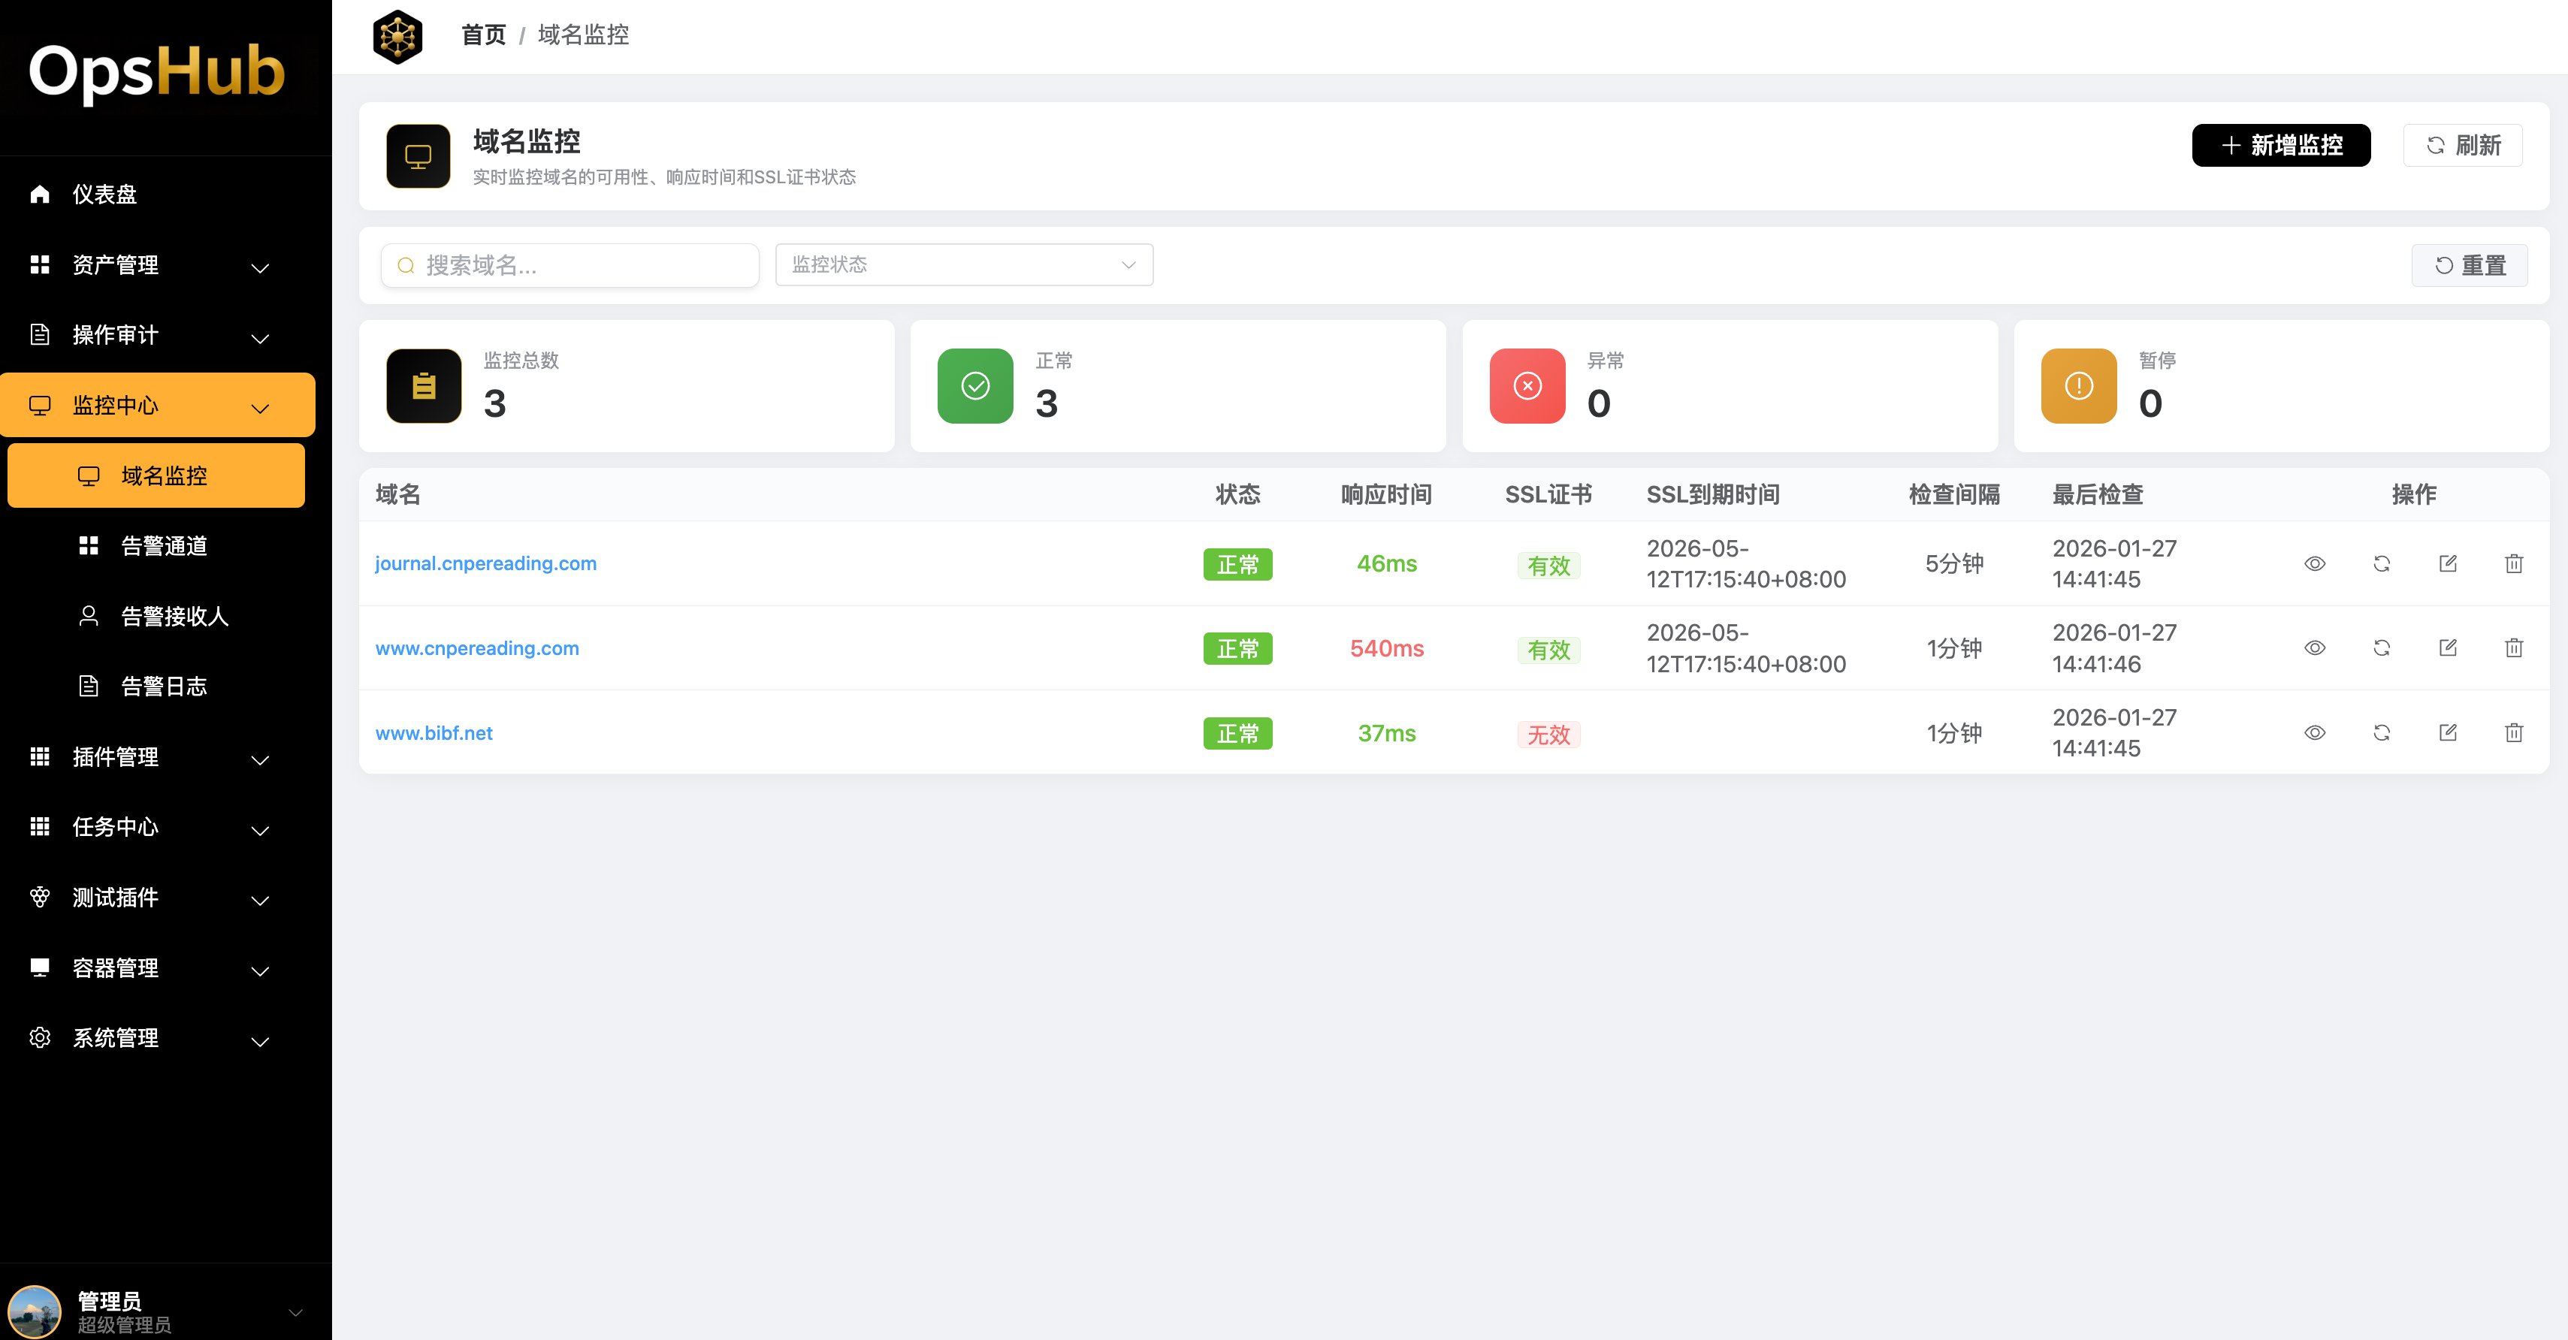The image size is (2568, 1340).
Task: Open the 监控状态 status filter dropdown
Action: click(963, 265)
